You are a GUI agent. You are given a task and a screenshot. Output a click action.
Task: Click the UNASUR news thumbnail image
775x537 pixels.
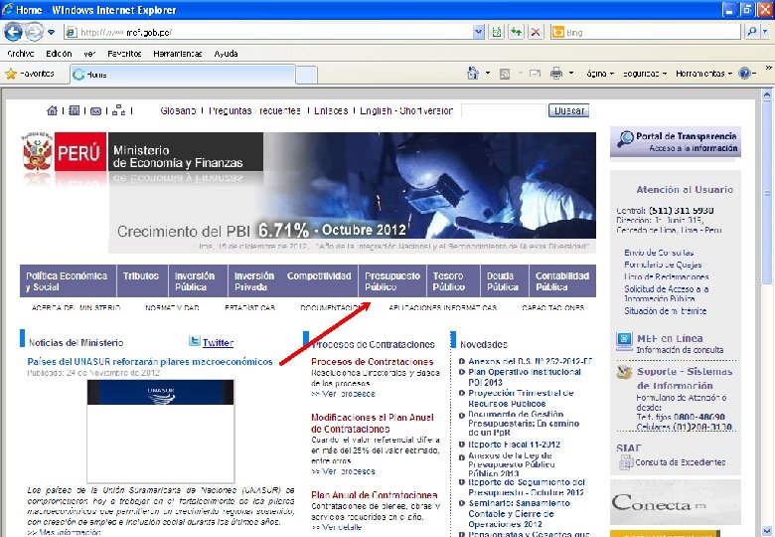pos(160,431)
